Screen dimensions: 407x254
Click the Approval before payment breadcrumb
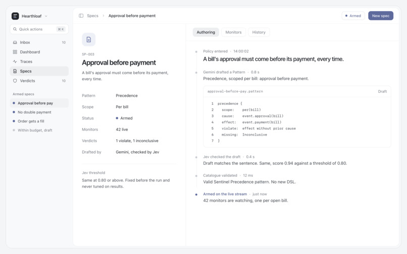[x=132, y=16]
